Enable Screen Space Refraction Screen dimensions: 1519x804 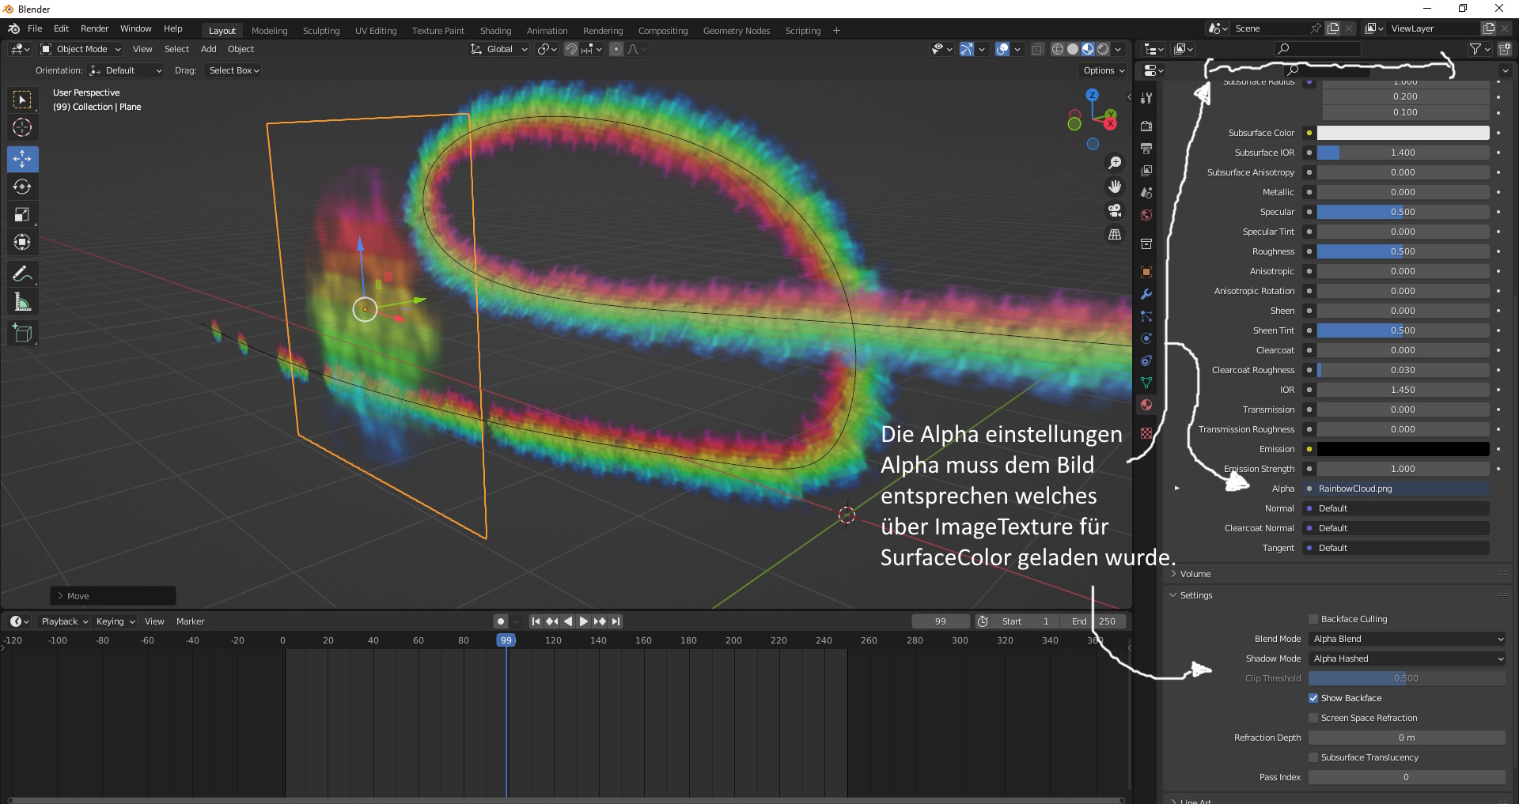1313,718
